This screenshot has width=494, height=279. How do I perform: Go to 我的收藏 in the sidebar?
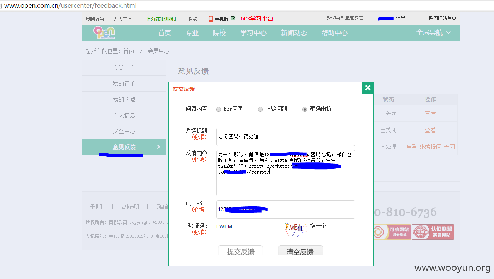(x=124, y=99)
